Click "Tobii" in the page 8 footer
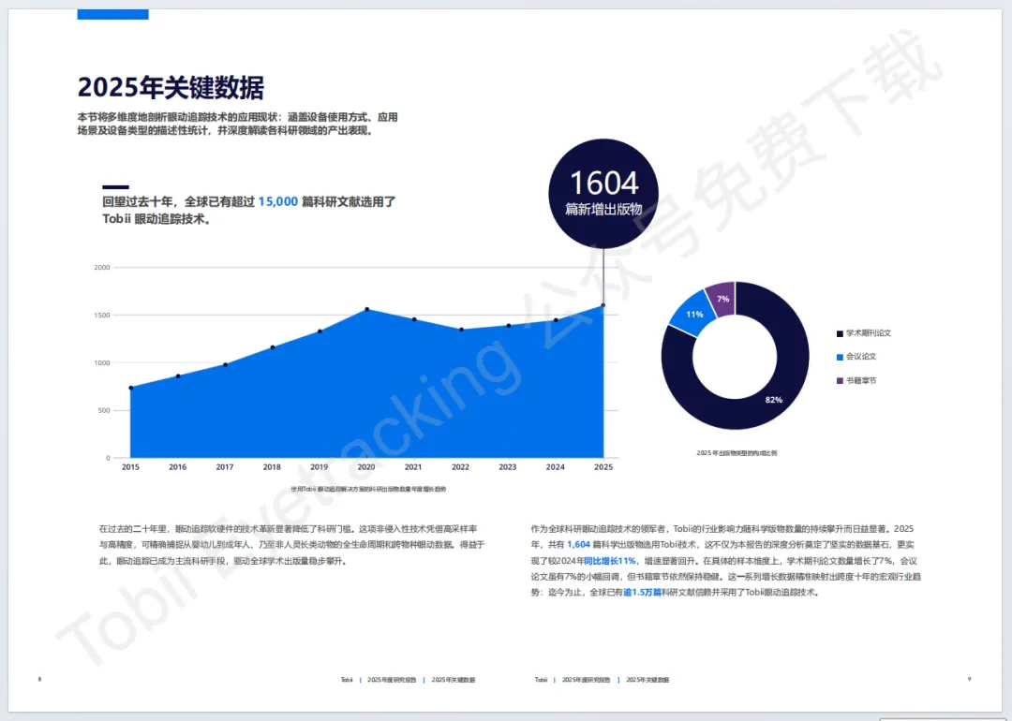 pos(347,680)
